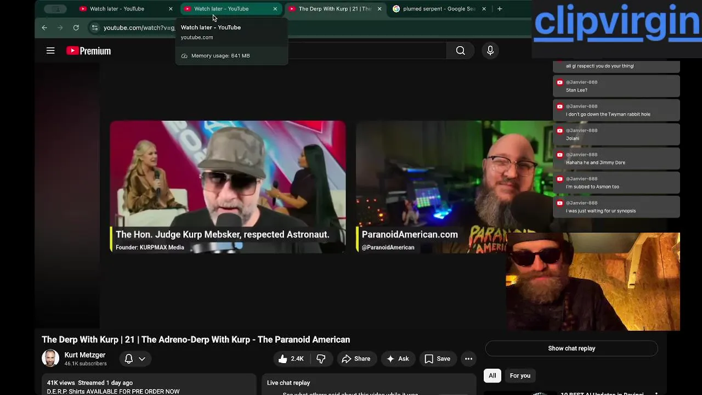Click the video title text
The image size is (702, 395).
[x=196, y=340]
